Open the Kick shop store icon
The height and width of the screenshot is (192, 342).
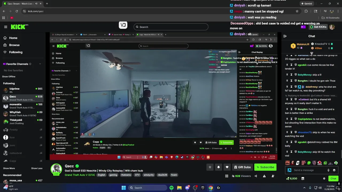point(303,178)
